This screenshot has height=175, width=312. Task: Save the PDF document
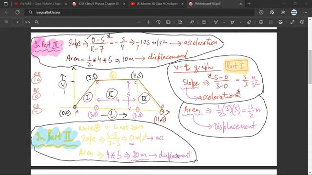(271, 22)
